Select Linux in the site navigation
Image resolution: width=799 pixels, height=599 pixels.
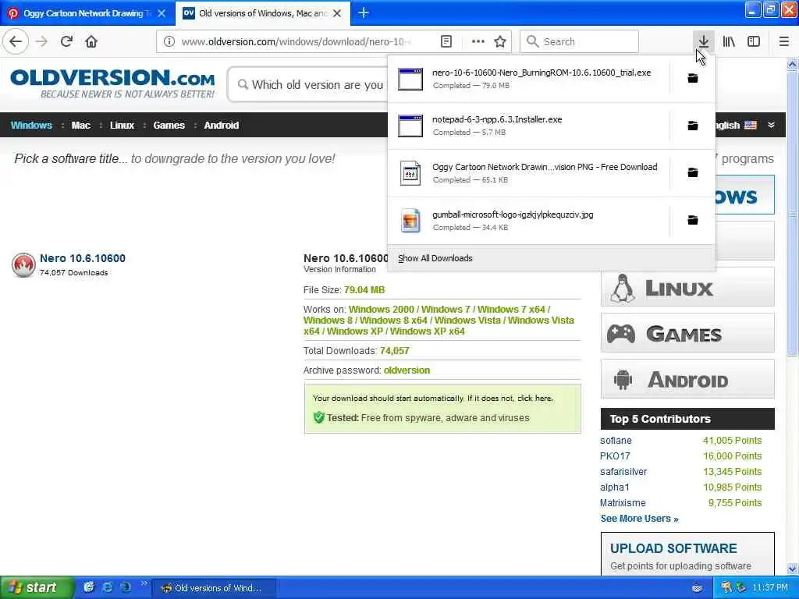(122, 126)
